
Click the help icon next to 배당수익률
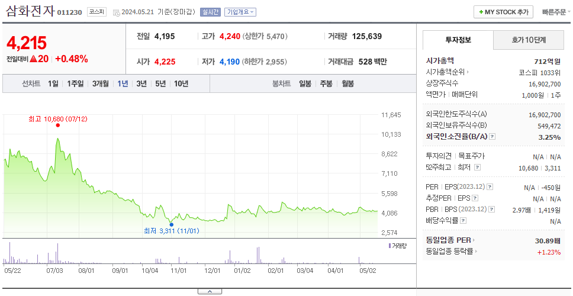[x=463, y=221]
